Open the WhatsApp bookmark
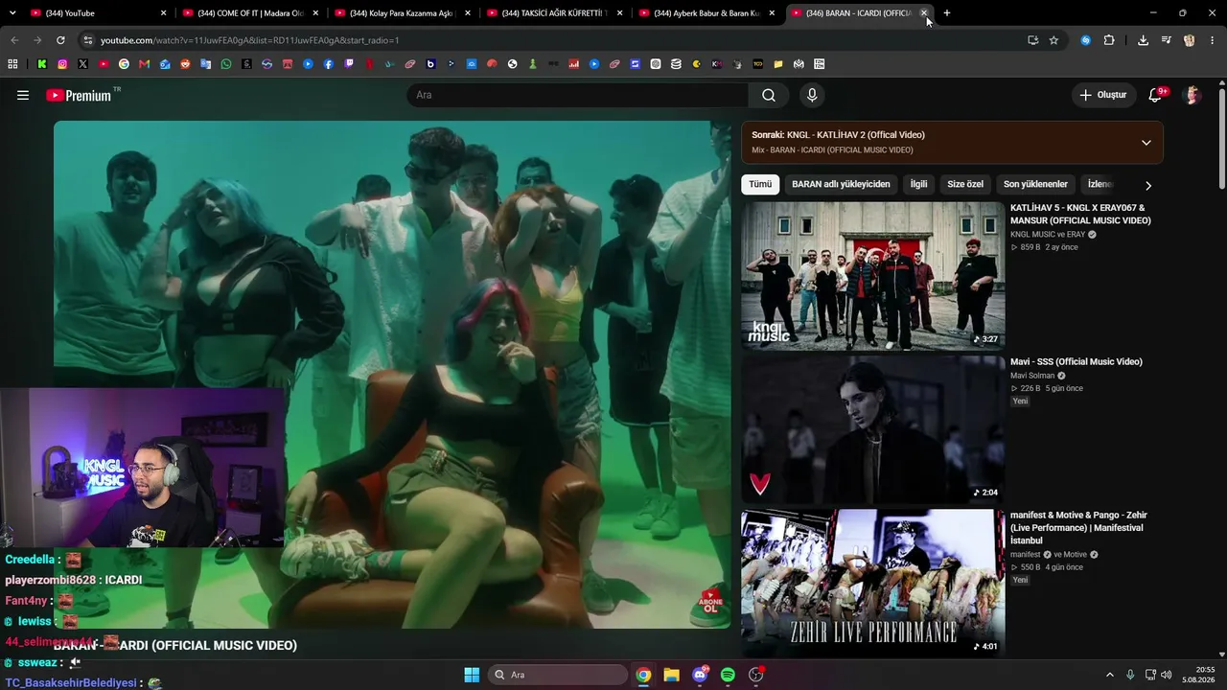Image resolution: width=1227 pixels, height=690 pixels. click(x=226, y=64)
